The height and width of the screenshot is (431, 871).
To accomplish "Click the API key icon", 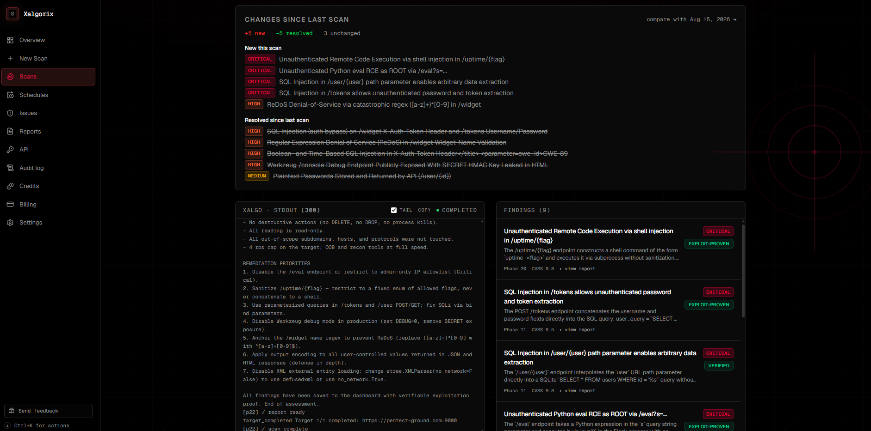I will (x=10, y=150).
